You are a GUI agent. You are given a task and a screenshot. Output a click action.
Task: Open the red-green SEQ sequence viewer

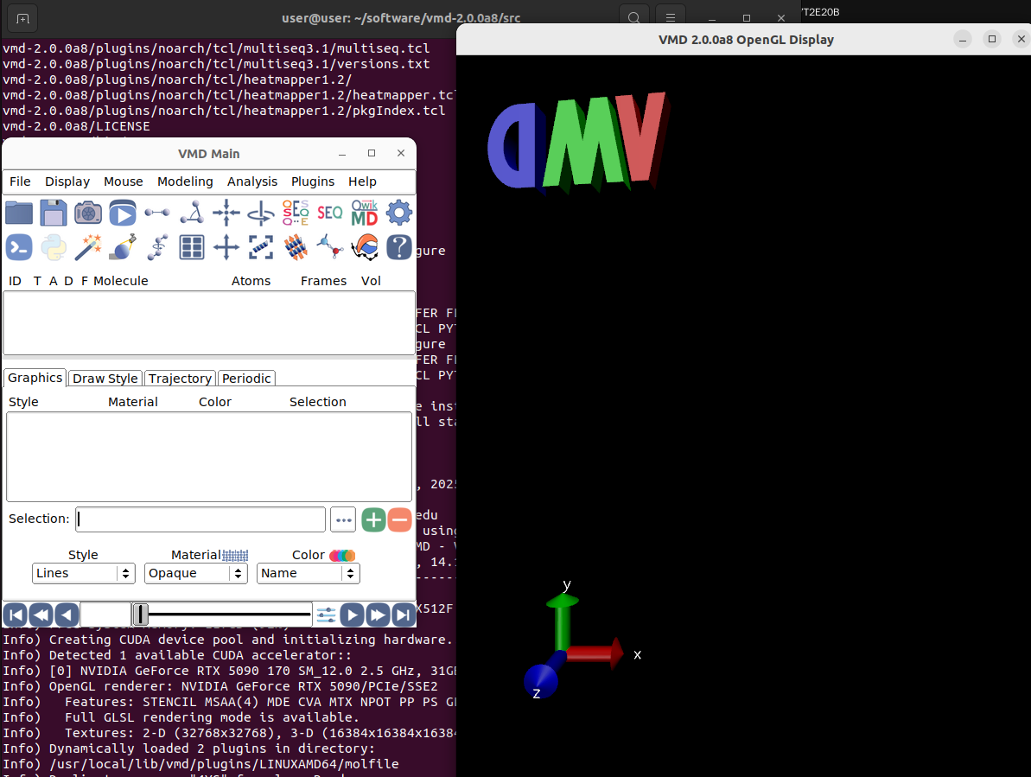point(330,213)
